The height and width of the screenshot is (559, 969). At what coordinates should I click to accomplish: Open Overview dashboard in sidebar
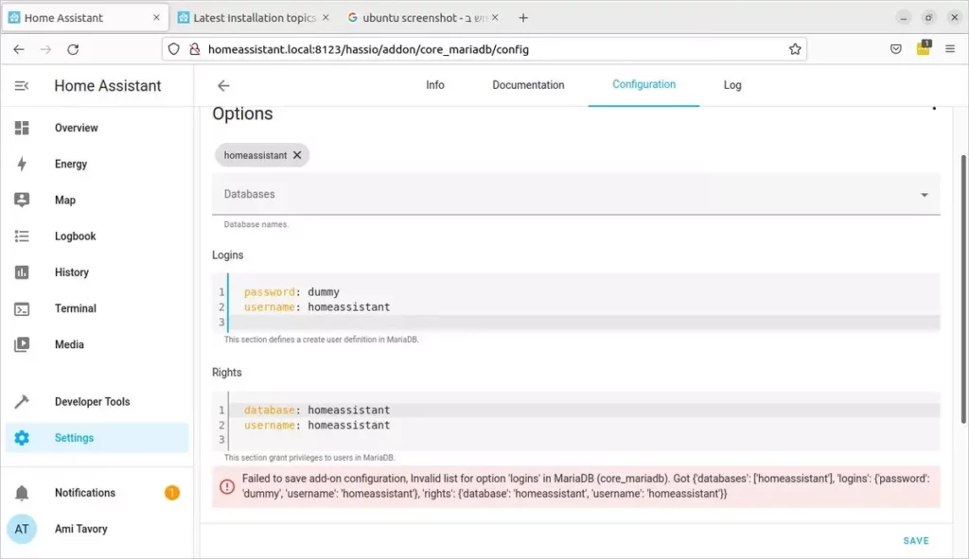click(x=97, y=128)
